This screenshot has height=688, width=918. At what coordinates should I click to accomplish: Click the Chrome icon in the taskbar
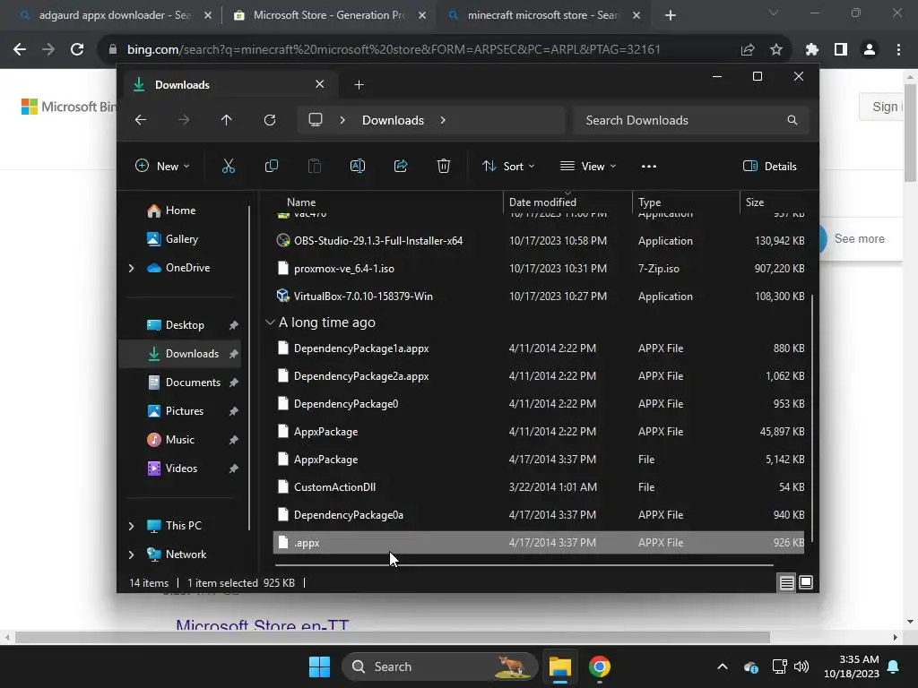(600, 666)
